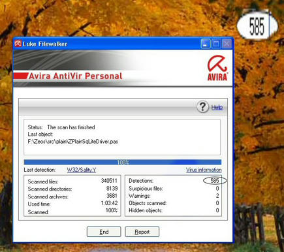Viewport: 284px width, 252px height.
Task: Select the Used time value 1:03:42
Action: (109, 203)
